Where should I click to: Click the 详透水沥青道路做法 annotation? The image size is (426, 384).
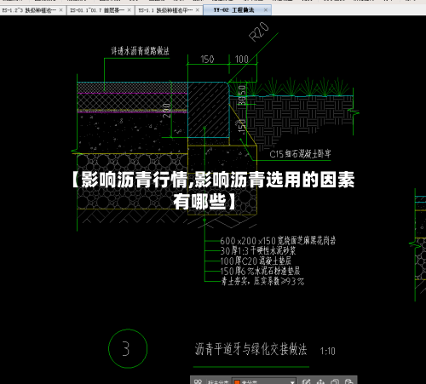pos(140,51)
